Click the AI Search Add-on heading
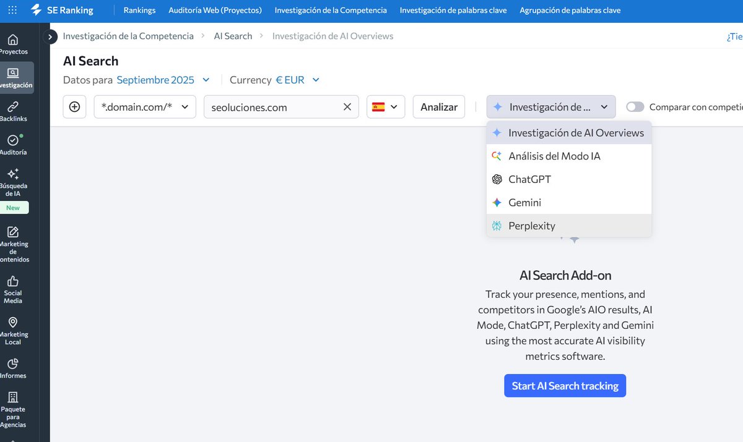743x442 pixels. pyautogui.click(x=565, y=275)
